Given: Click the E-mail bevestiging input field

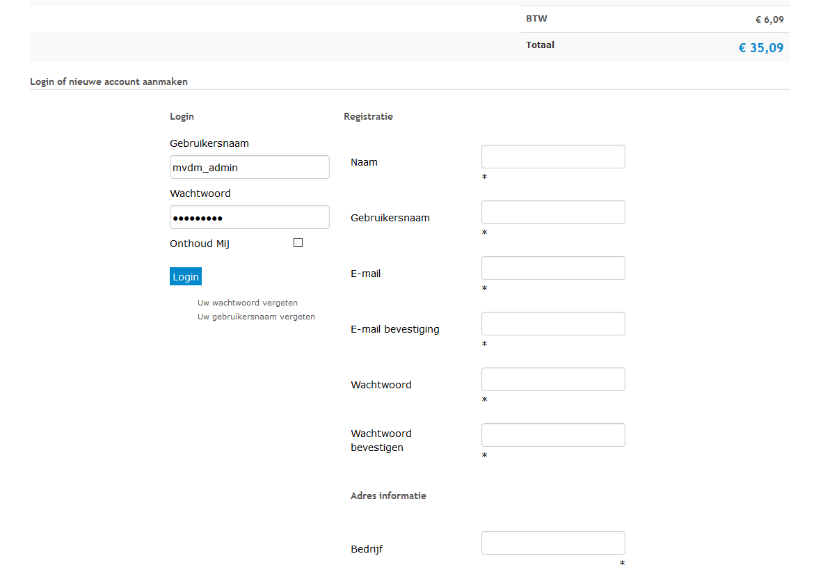Looking at the screenshot, I should [553, 324].
